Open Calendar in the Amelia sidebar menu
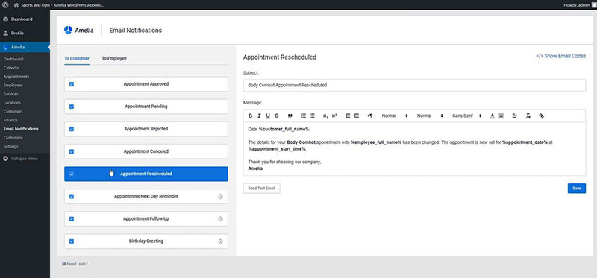597x278 pixels. [12, 68]
